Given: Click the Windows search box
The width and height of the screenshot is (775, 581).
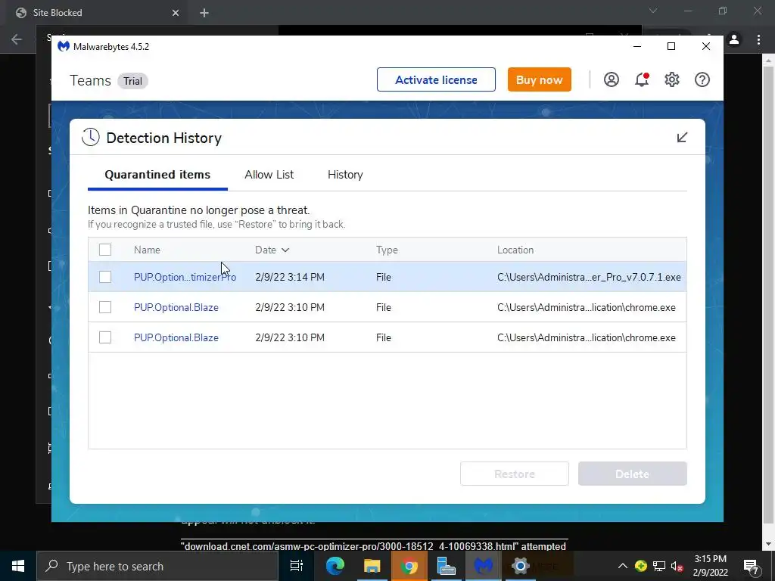Looking at the screenshot, I should (157, 566).
